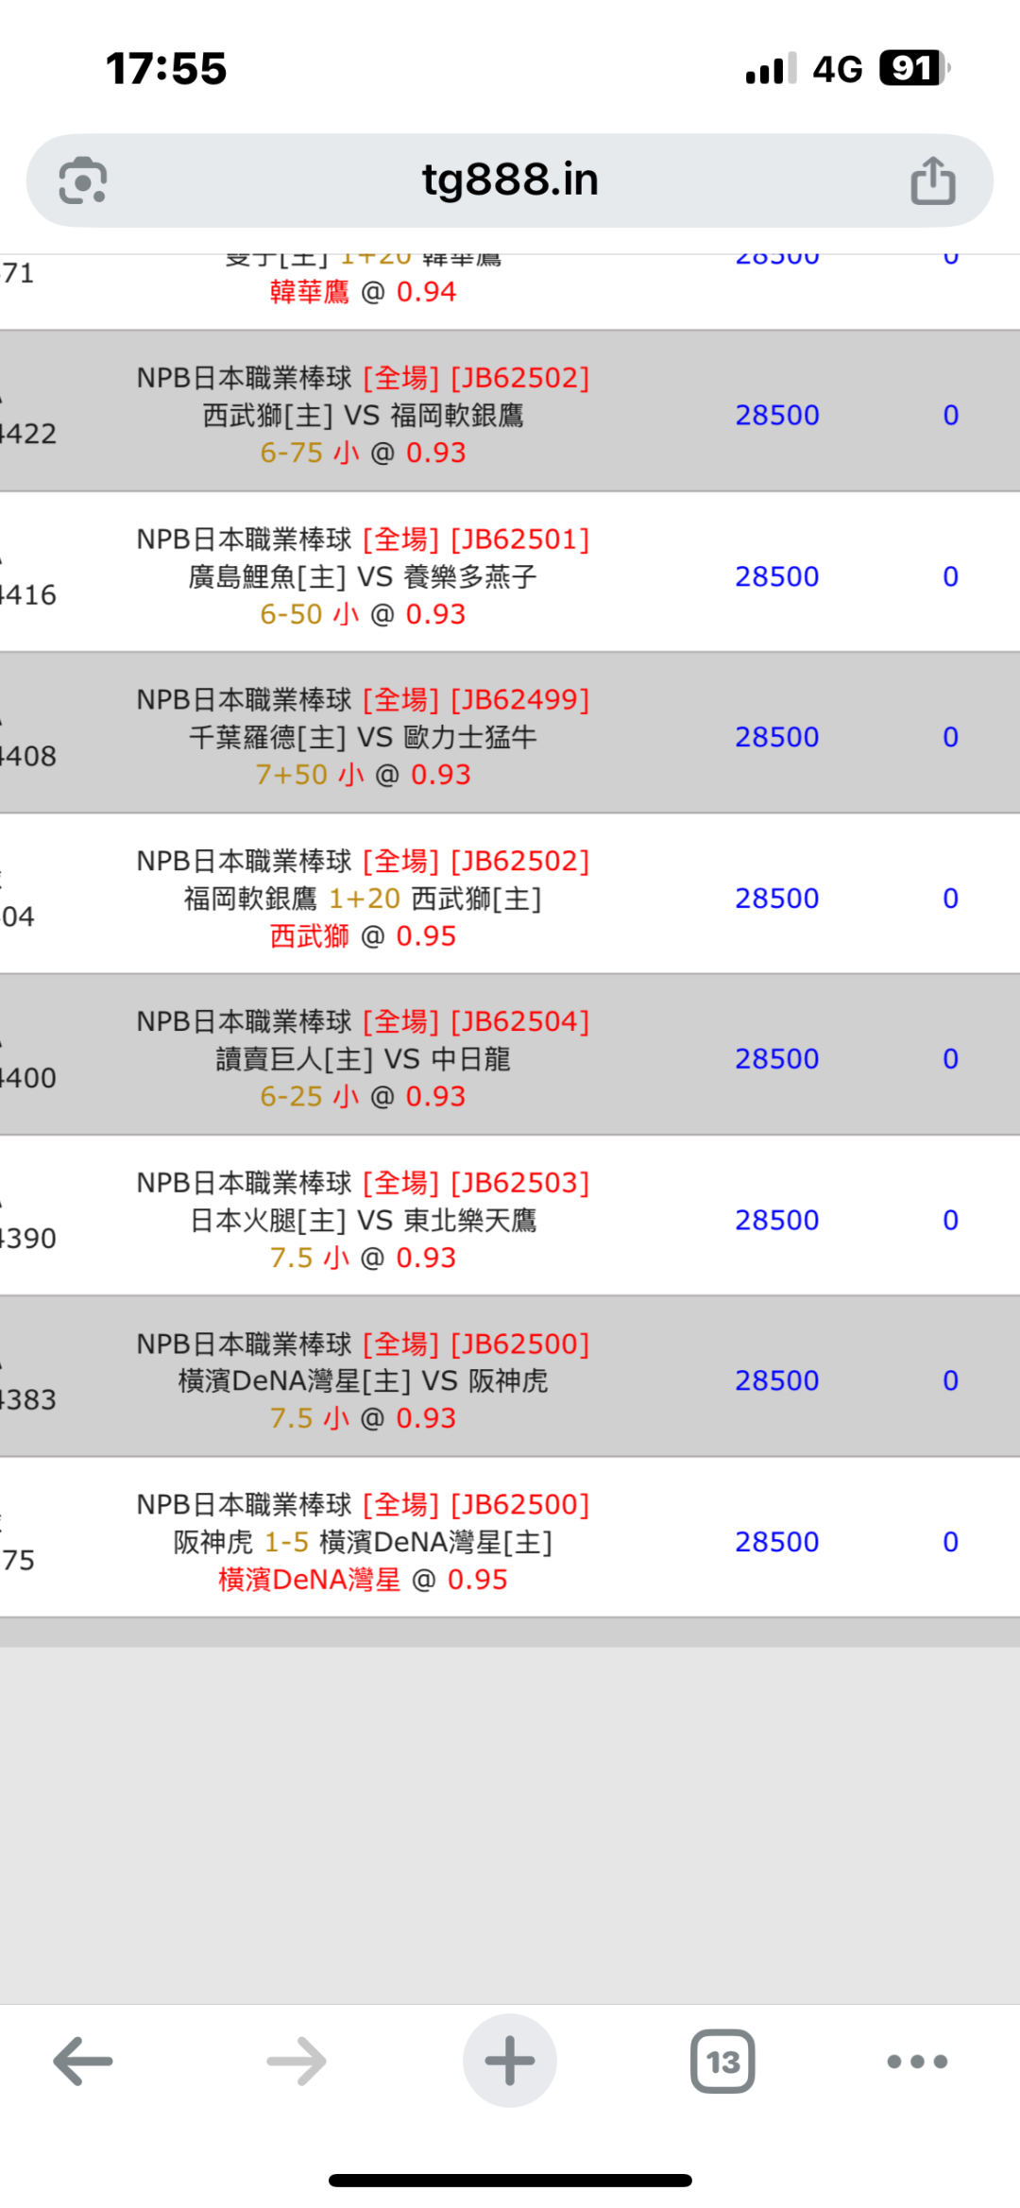Image resolution: width=1020 pixels, height=2208 pixels.
Task: Tap the 福岡軟銀鷹 1+20 西武獅 bet entry
Action: (363, 899)
